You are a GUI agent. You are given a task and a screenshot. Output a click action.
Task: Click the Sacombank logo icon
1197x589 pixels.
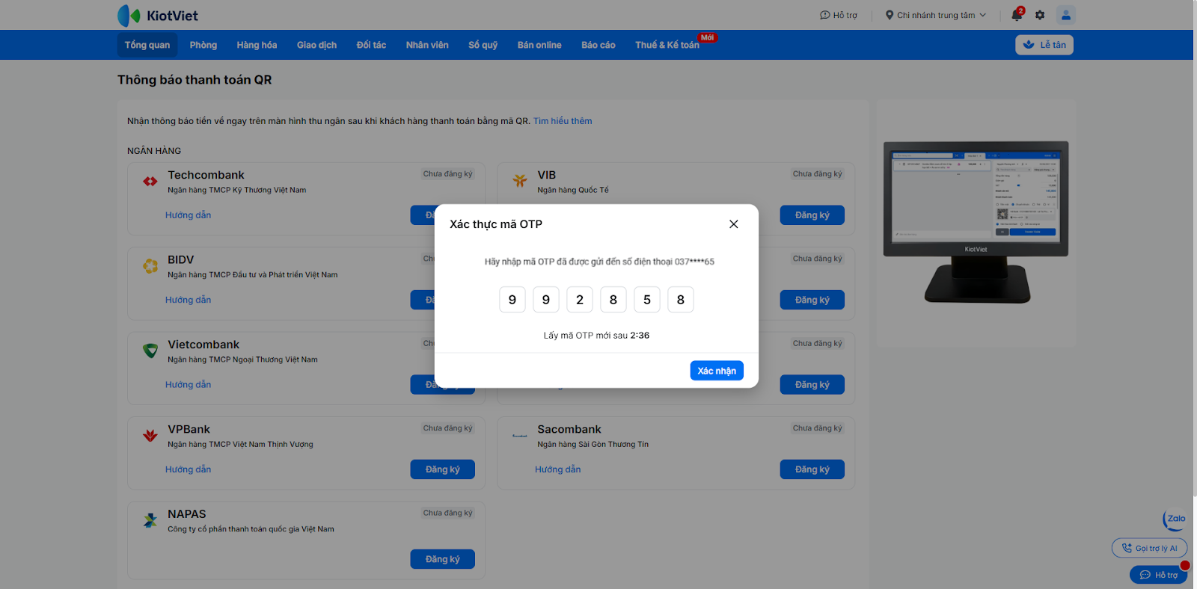(520, 435)
